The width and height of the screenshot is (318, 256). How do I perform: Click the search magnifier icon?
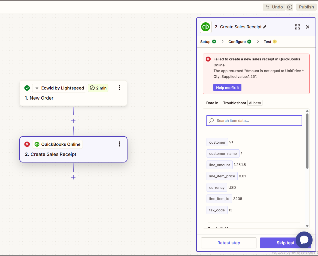pos(211,121)
